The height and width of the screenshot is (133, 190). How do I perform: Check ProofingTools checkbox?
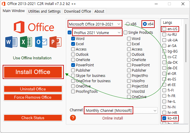coord(73,91)
